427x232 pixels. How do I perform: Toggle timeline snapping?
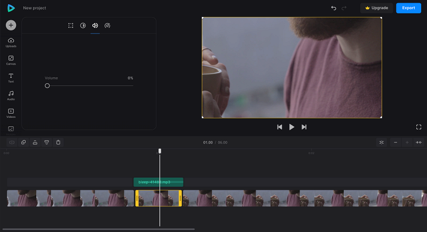pyautogui.click(x=382, y=142)
